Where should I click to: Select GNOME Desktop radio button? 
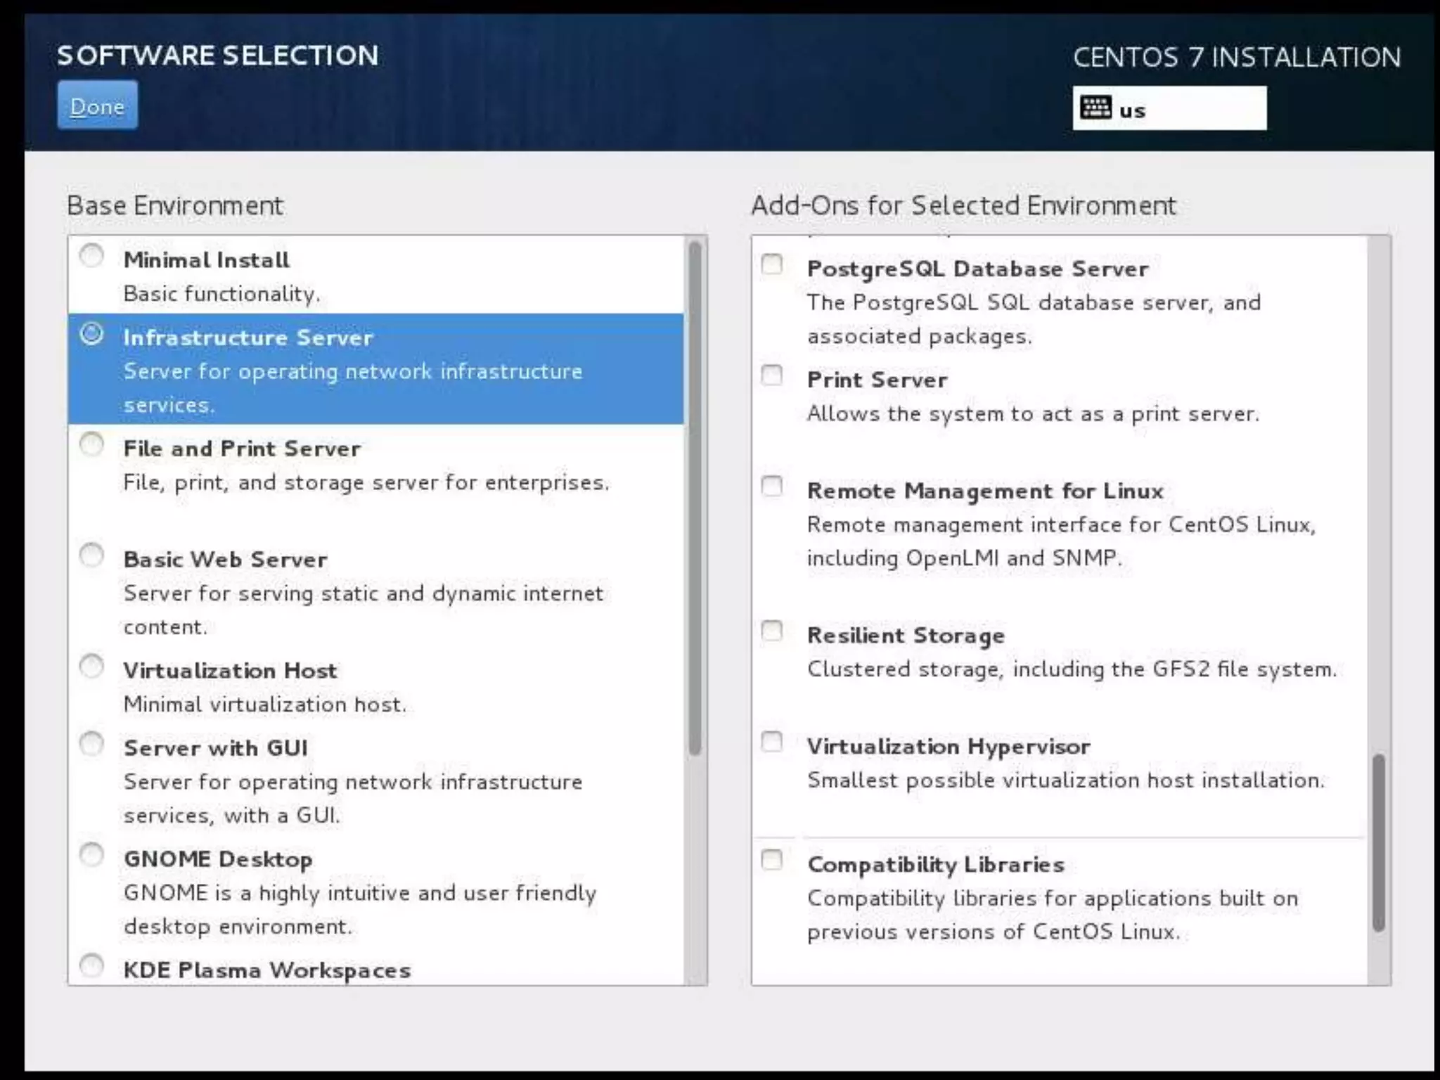pyautogui.click(x=91, y=855)
